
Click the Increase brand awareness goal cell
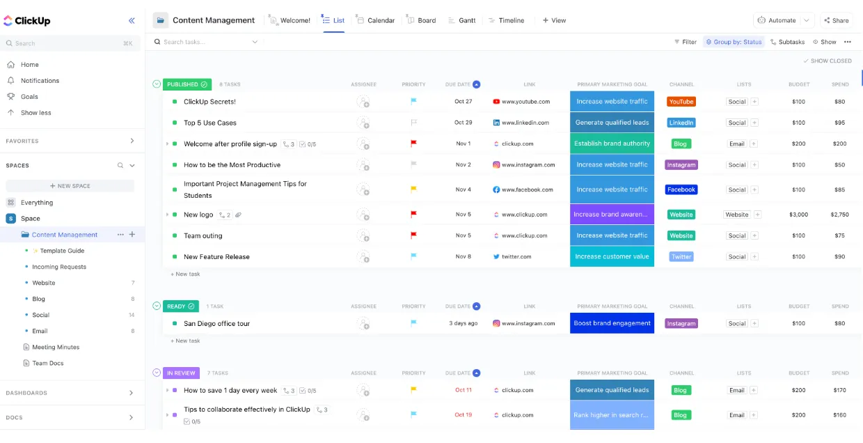pyautogui.click(x=612, y=215)
